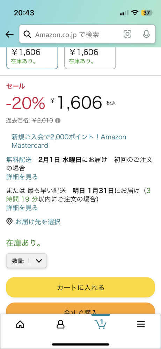This screenshot has width=161, height=349.
Task: Open the shopping cart tab
Action: (x=101, y=324)
